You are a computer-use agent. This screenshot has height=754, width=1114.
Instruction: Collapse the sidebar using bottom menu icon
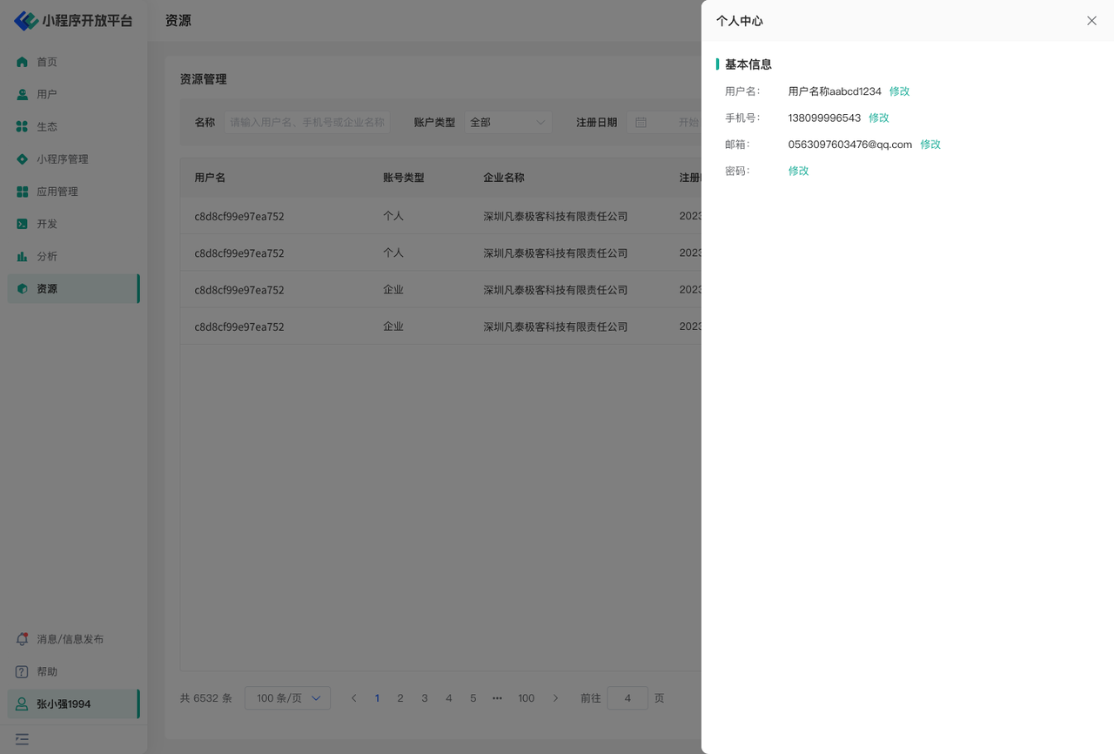tap(23, 739)
